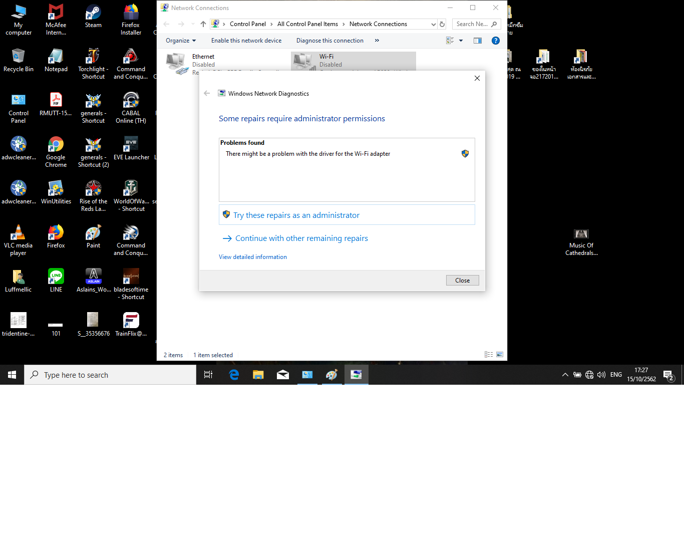Open Microsoft Edge from taskbar

pos(234,375)
